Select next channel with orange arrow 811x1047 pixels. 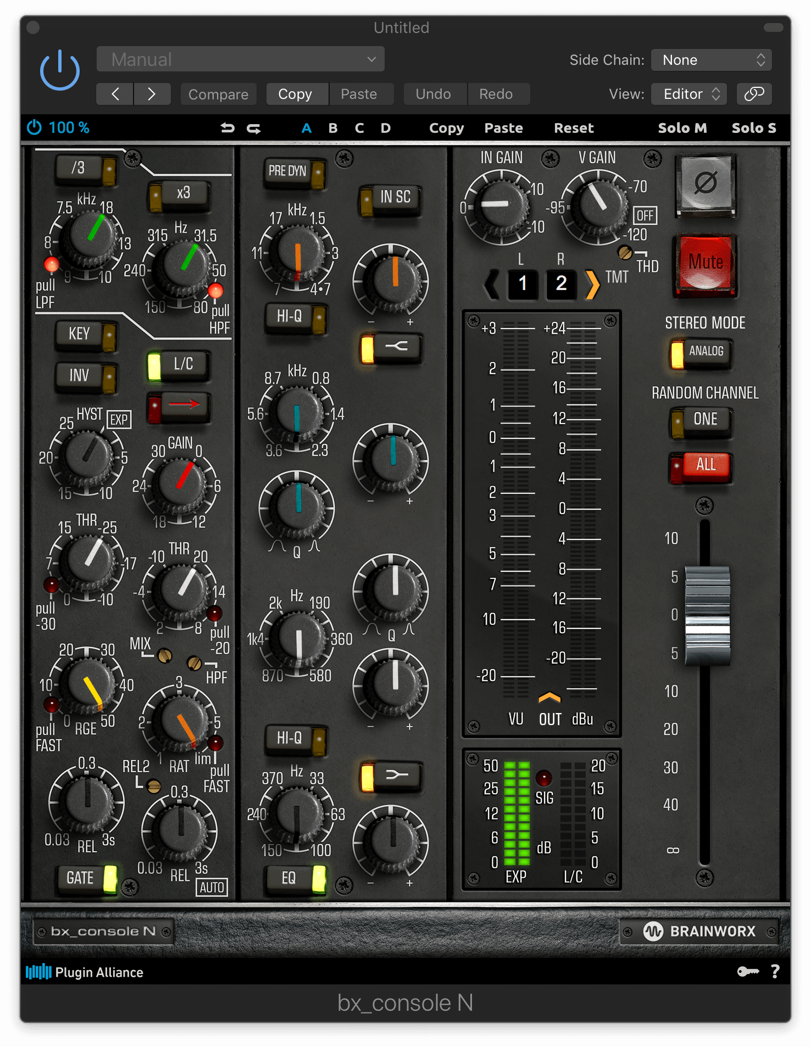pos(592,284)
